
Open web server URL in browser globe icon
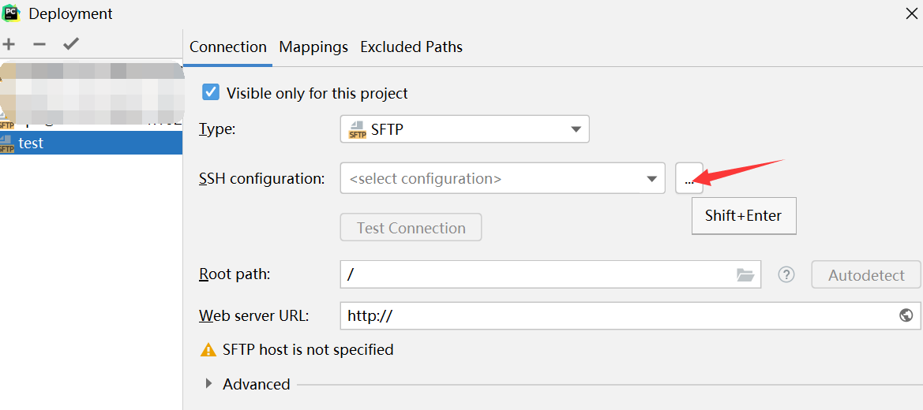click(x=906, y=315)
